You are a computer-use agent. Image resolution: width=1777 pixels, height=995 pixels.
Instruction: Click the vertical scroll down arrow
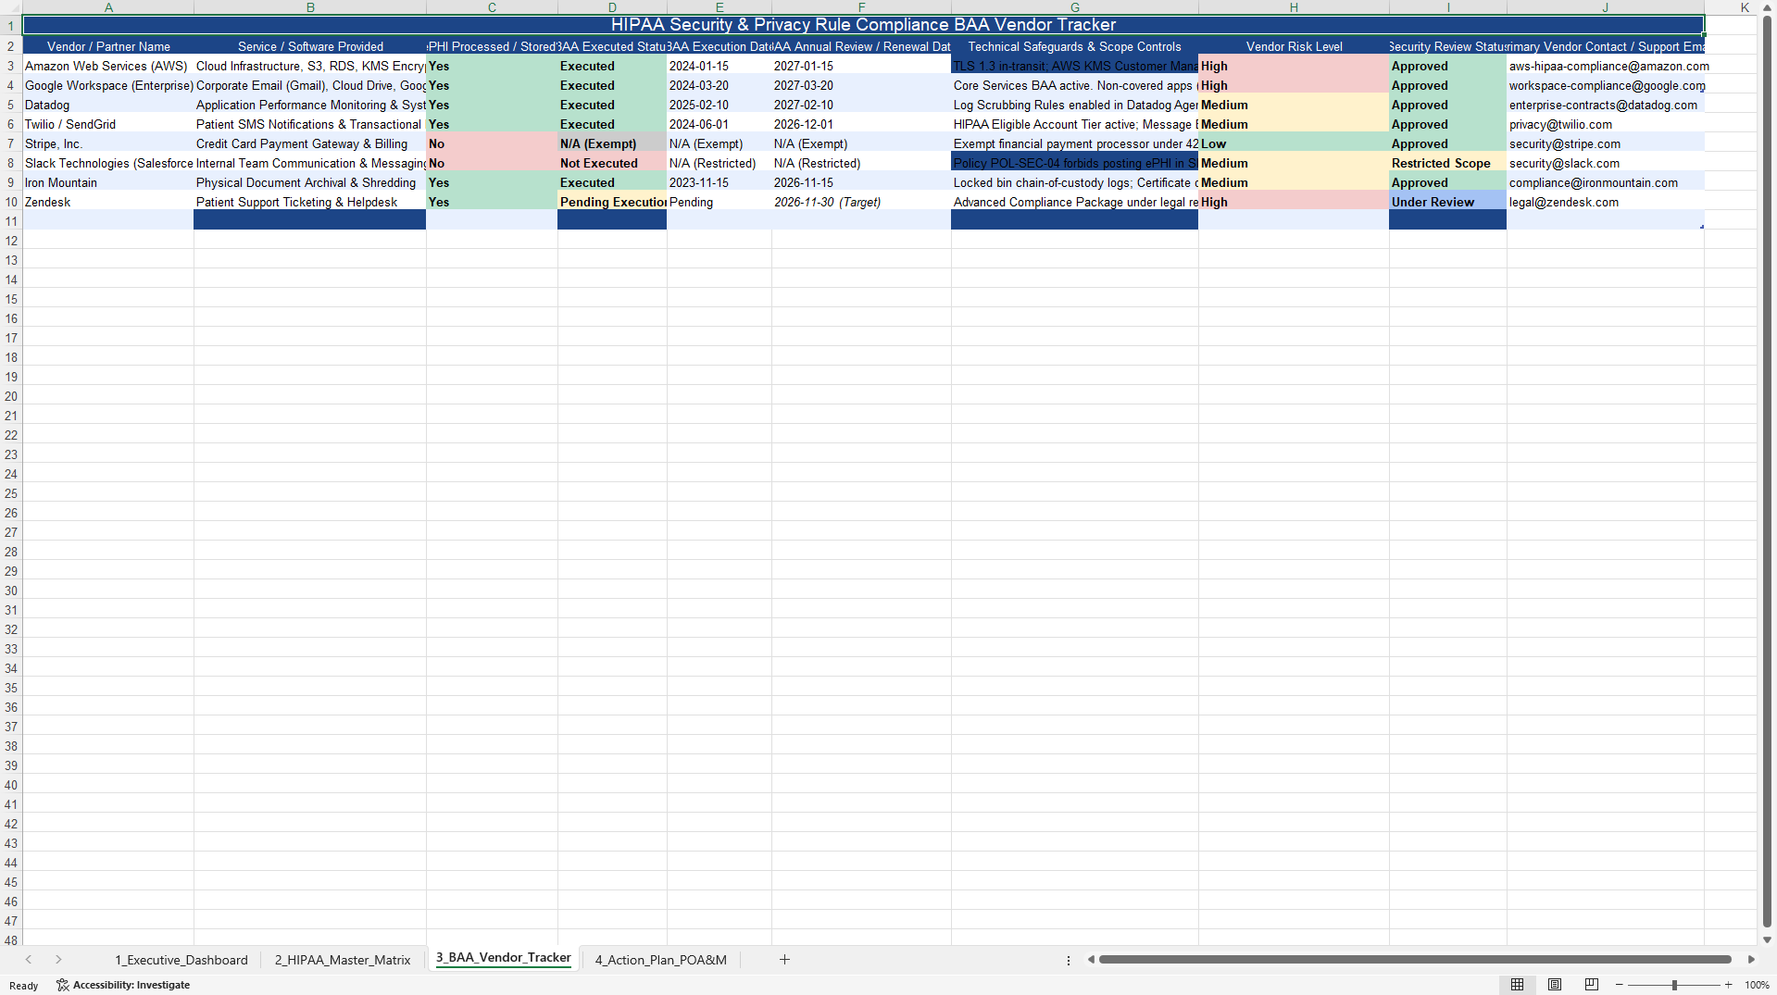pyautogui.click(x=1767, y=939)
